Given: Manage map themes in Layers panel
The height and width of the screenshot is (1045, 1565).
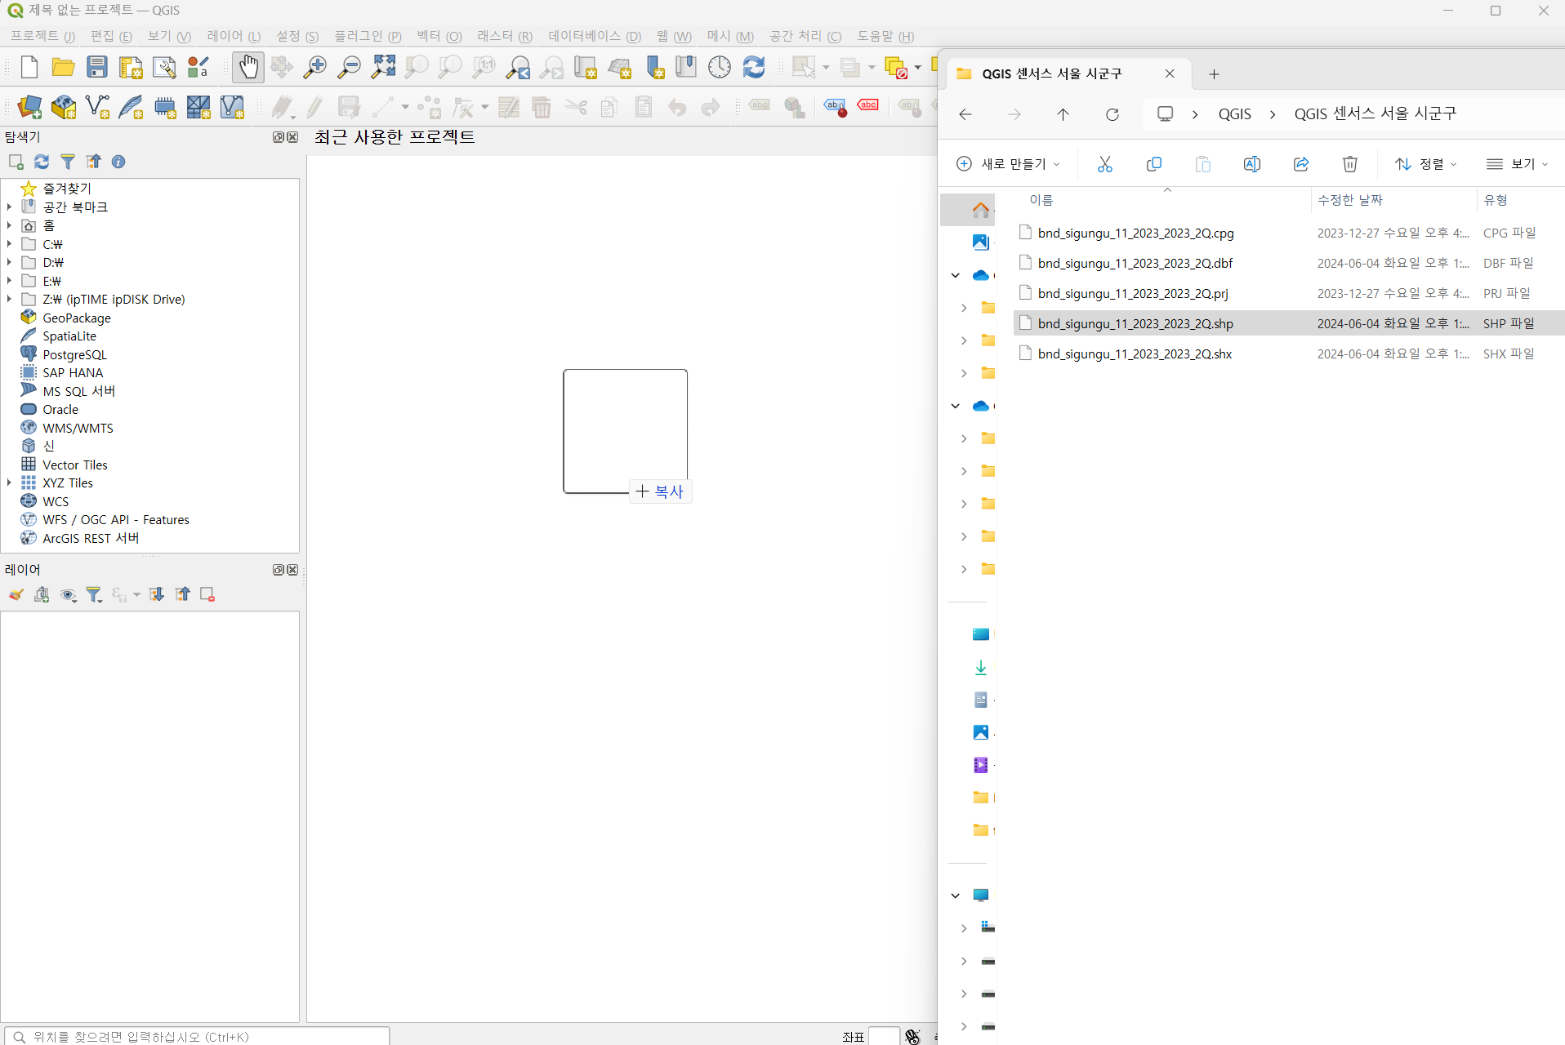Looking at the screenshot, I should tap(68, 594).
